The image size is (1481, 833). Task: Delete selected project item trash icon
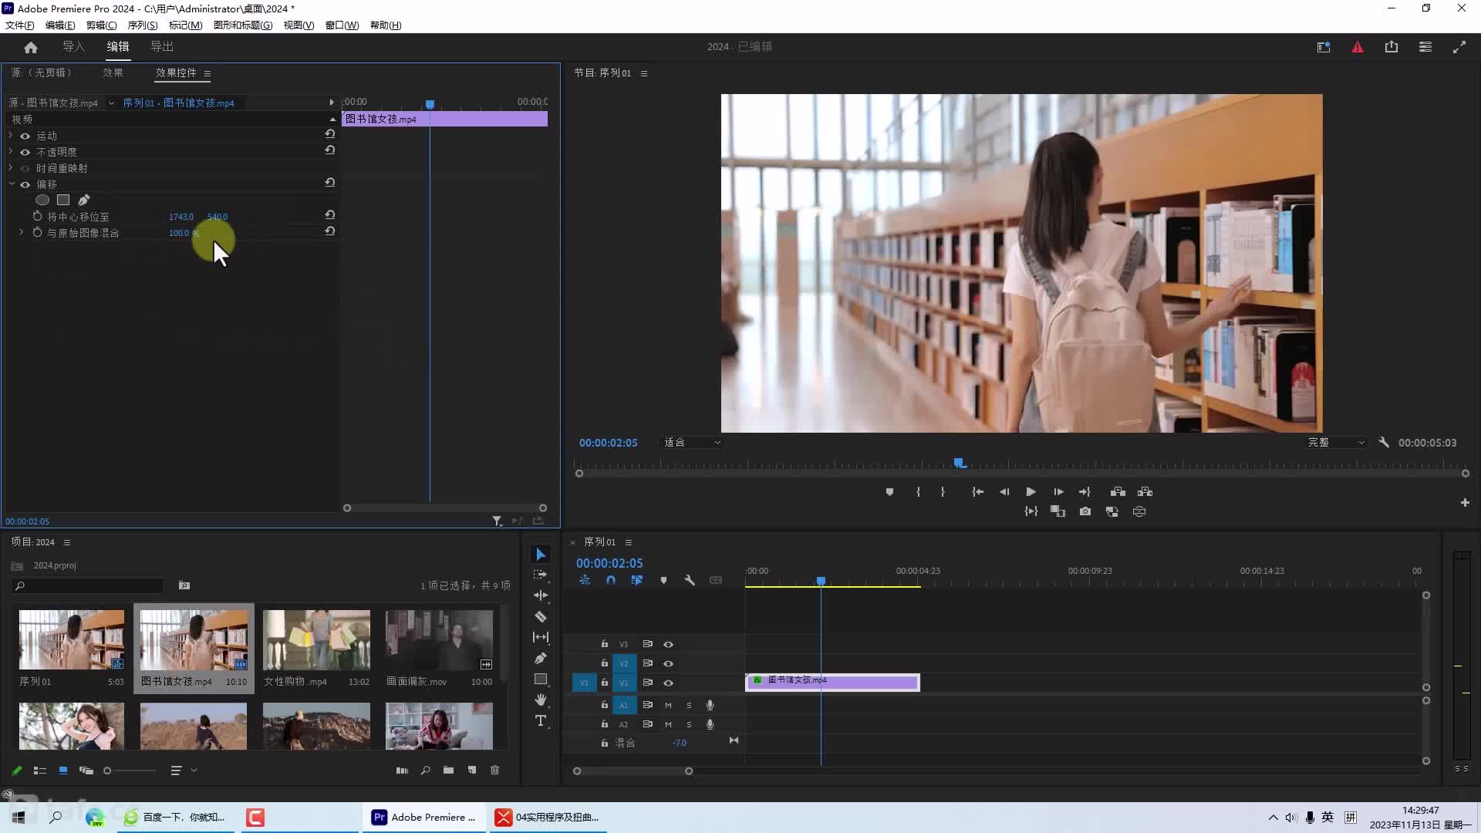(495, 771)
